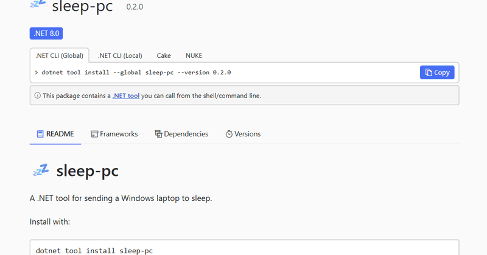
Task: Click the Frameworks window icon
Action: point(94,134)
